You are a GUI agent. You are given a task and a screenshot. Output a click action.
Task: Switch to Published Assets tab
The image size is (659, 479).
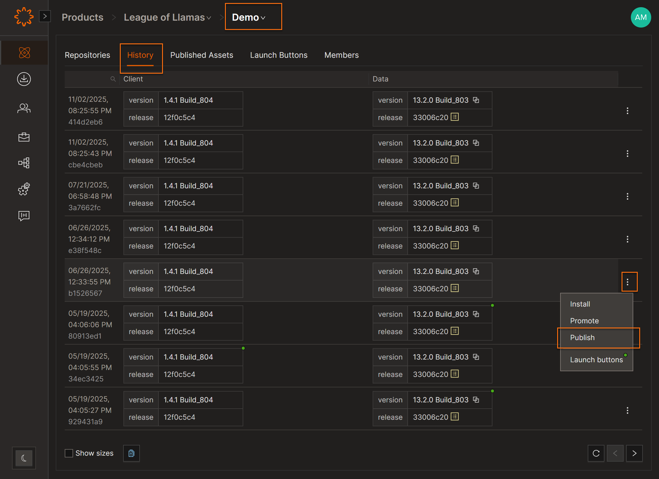pos(202,55)
